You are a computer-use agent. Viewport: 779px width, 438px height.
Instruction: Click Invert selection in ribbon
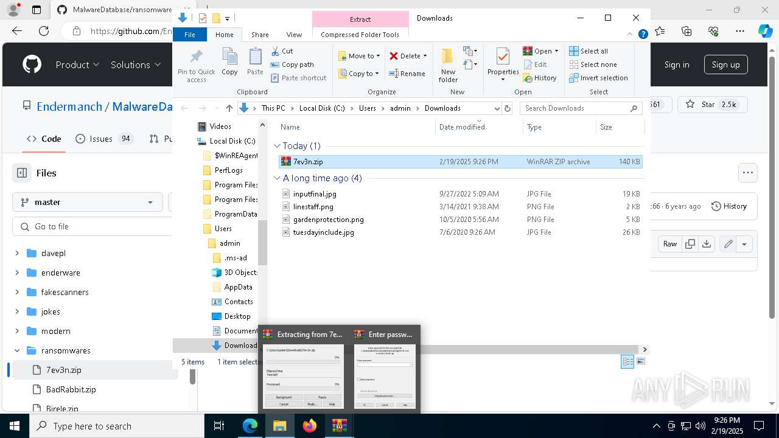598,78
